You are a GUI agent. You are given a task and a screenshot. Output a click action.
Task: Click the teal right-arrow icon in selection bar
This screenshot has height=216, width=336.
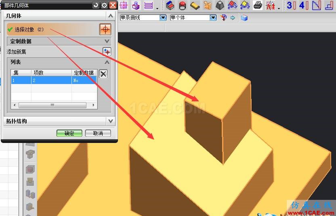coord(233,18)
